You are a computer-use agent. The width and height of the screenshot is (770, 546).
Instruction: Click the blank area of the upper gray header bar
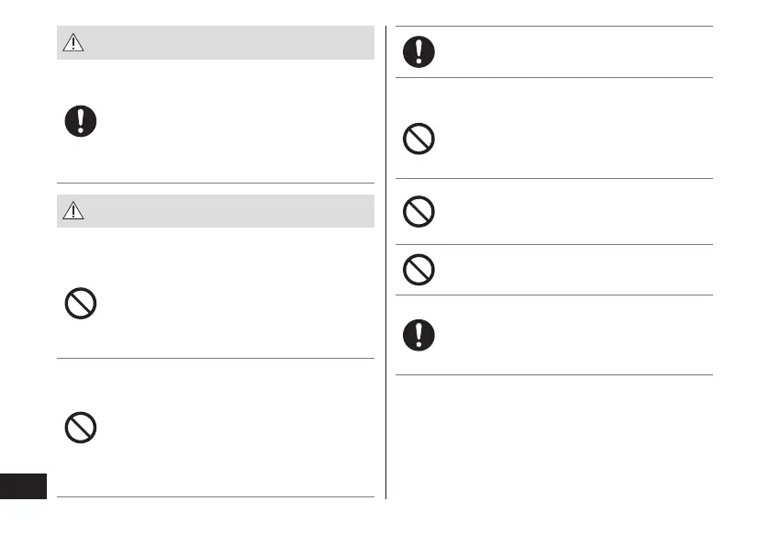(229, 42)
